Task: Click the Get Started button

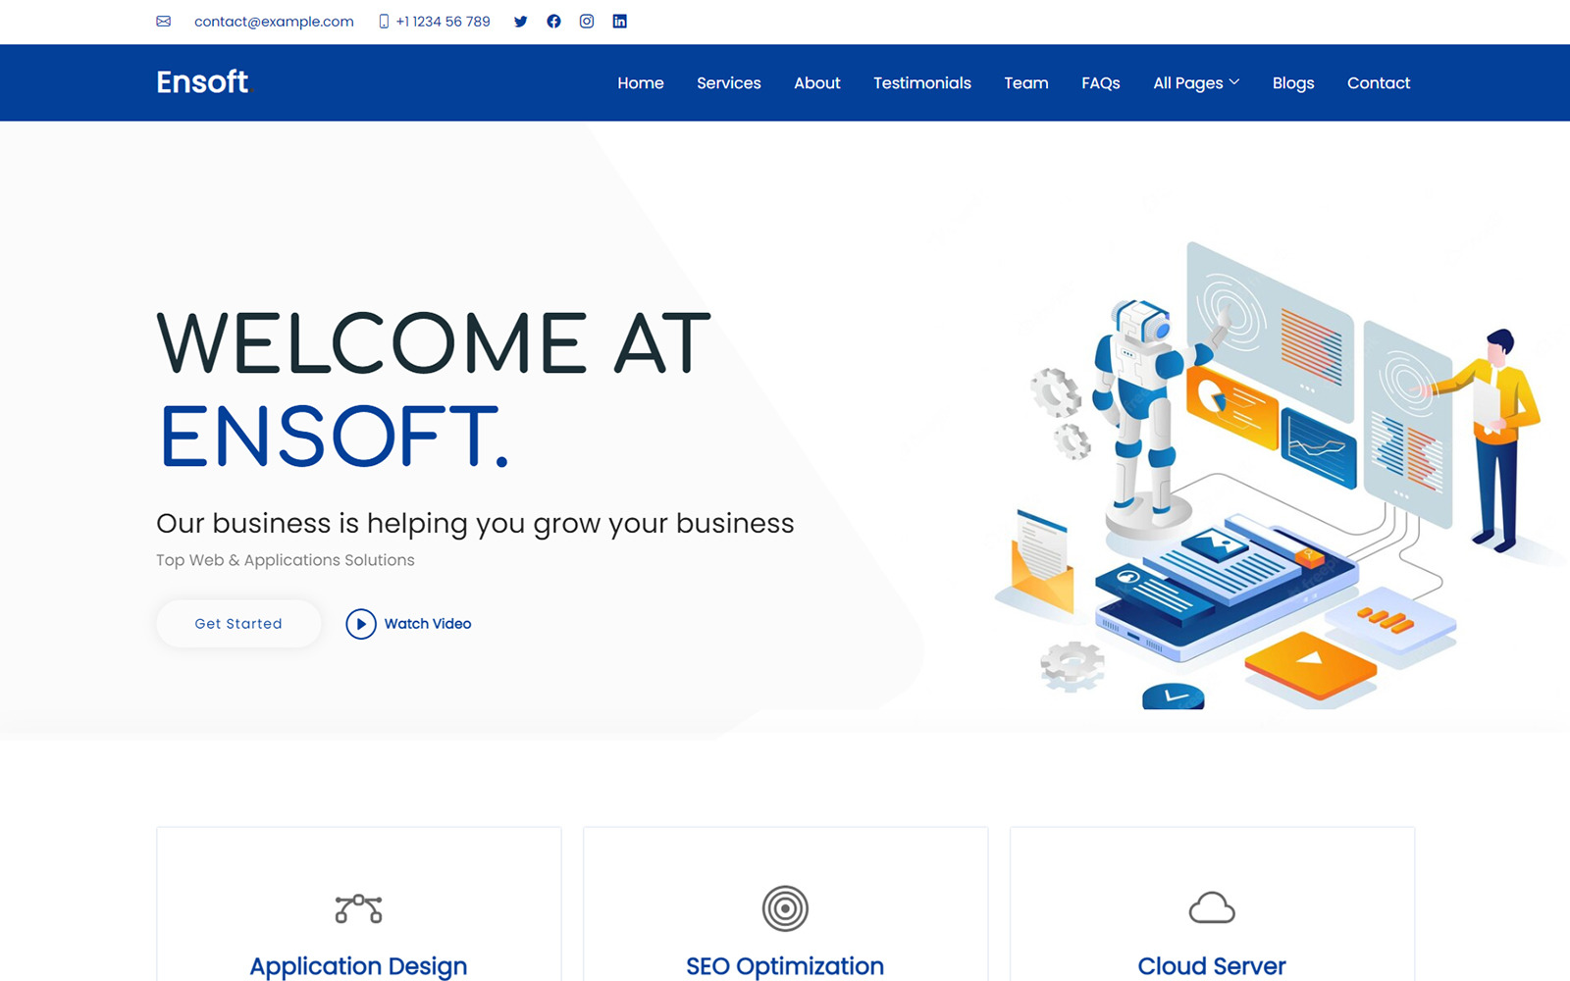Action: click(x=237, y=623)
